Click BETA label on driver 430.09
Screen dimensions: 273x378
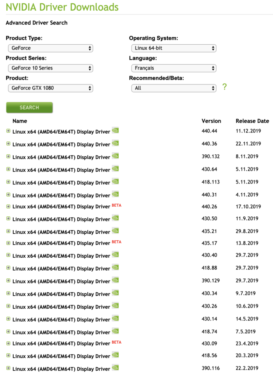pyautogui.click(x=116, y=342)
